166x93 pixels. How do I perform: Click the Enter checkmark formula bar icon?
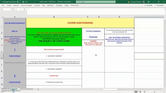pos(20,9)
